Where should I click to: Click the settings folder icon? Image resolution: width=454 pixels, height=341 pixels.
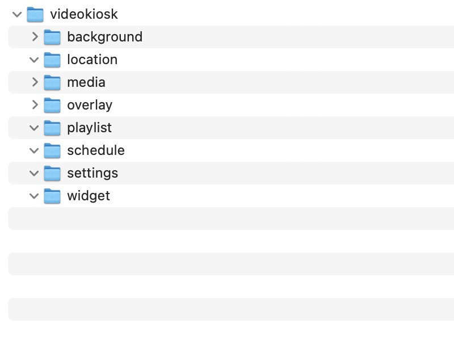click(52, 173)
